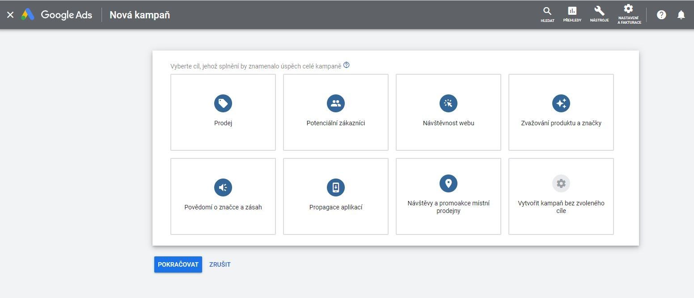Choose the Návštěvnost webu cursor icon

[449, 103]
